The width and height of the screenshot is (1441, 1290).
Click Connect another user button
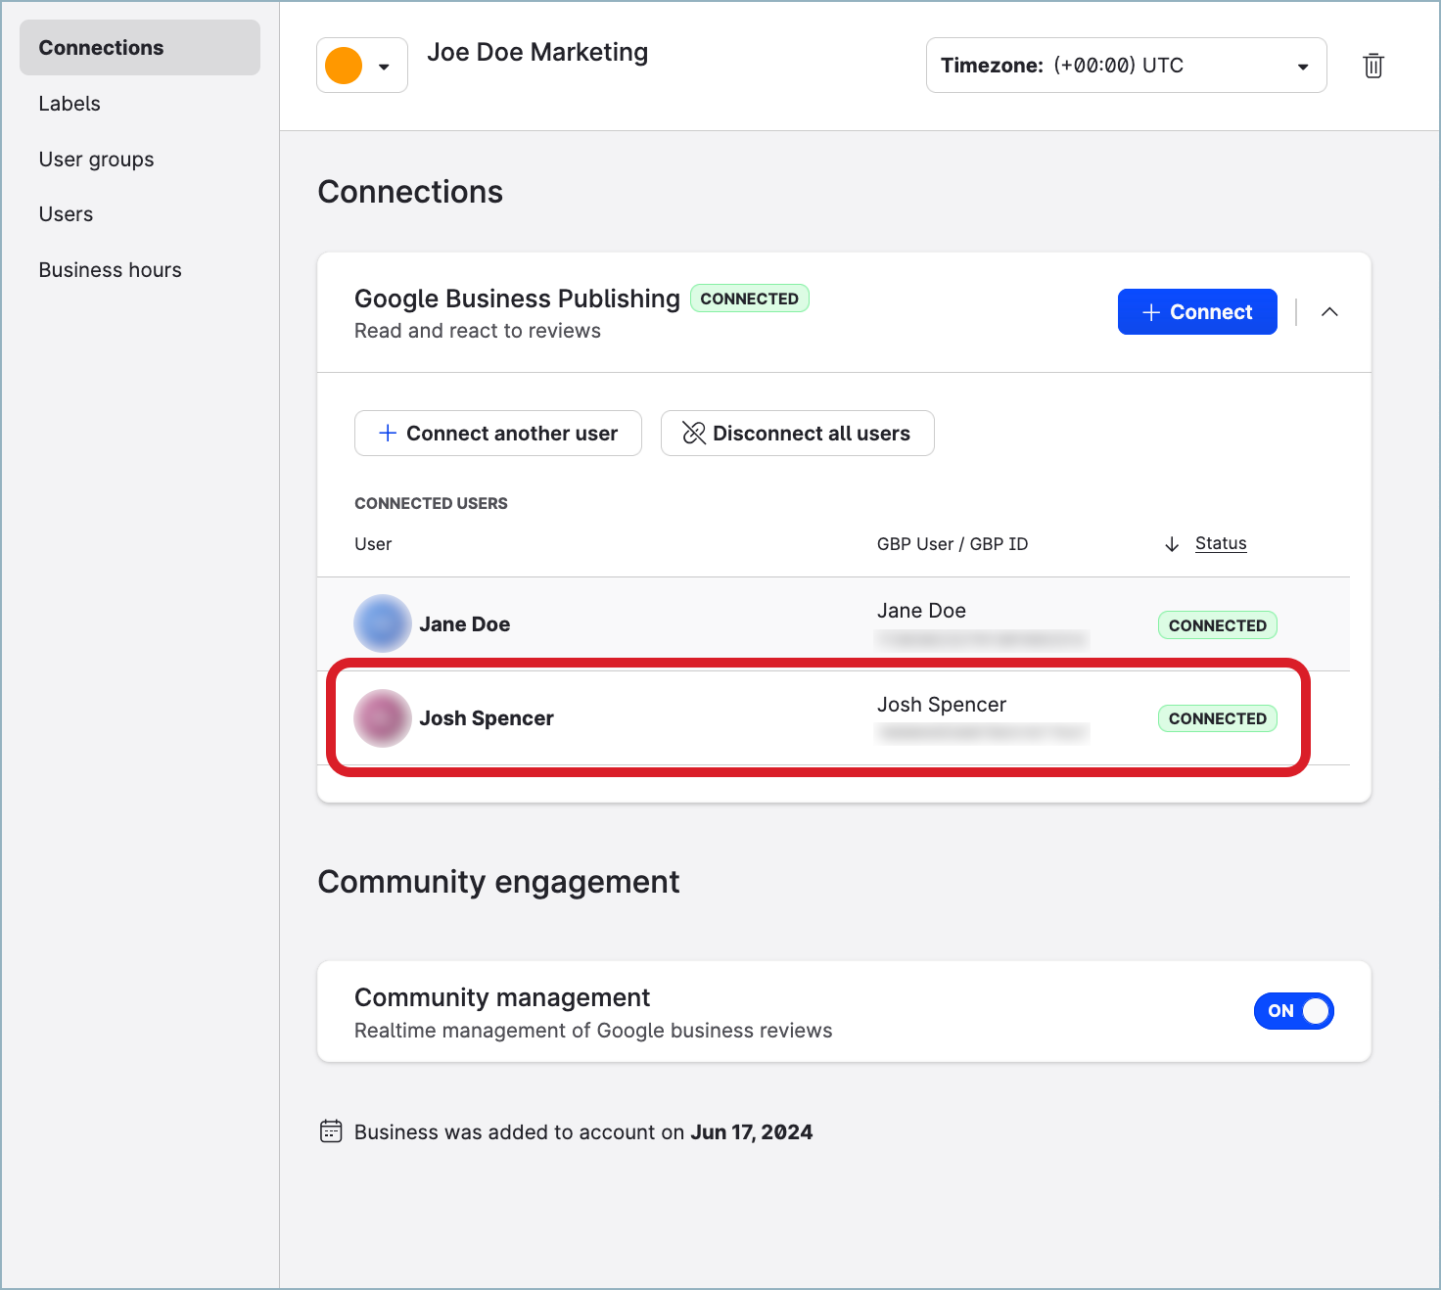tap(497, 434)
